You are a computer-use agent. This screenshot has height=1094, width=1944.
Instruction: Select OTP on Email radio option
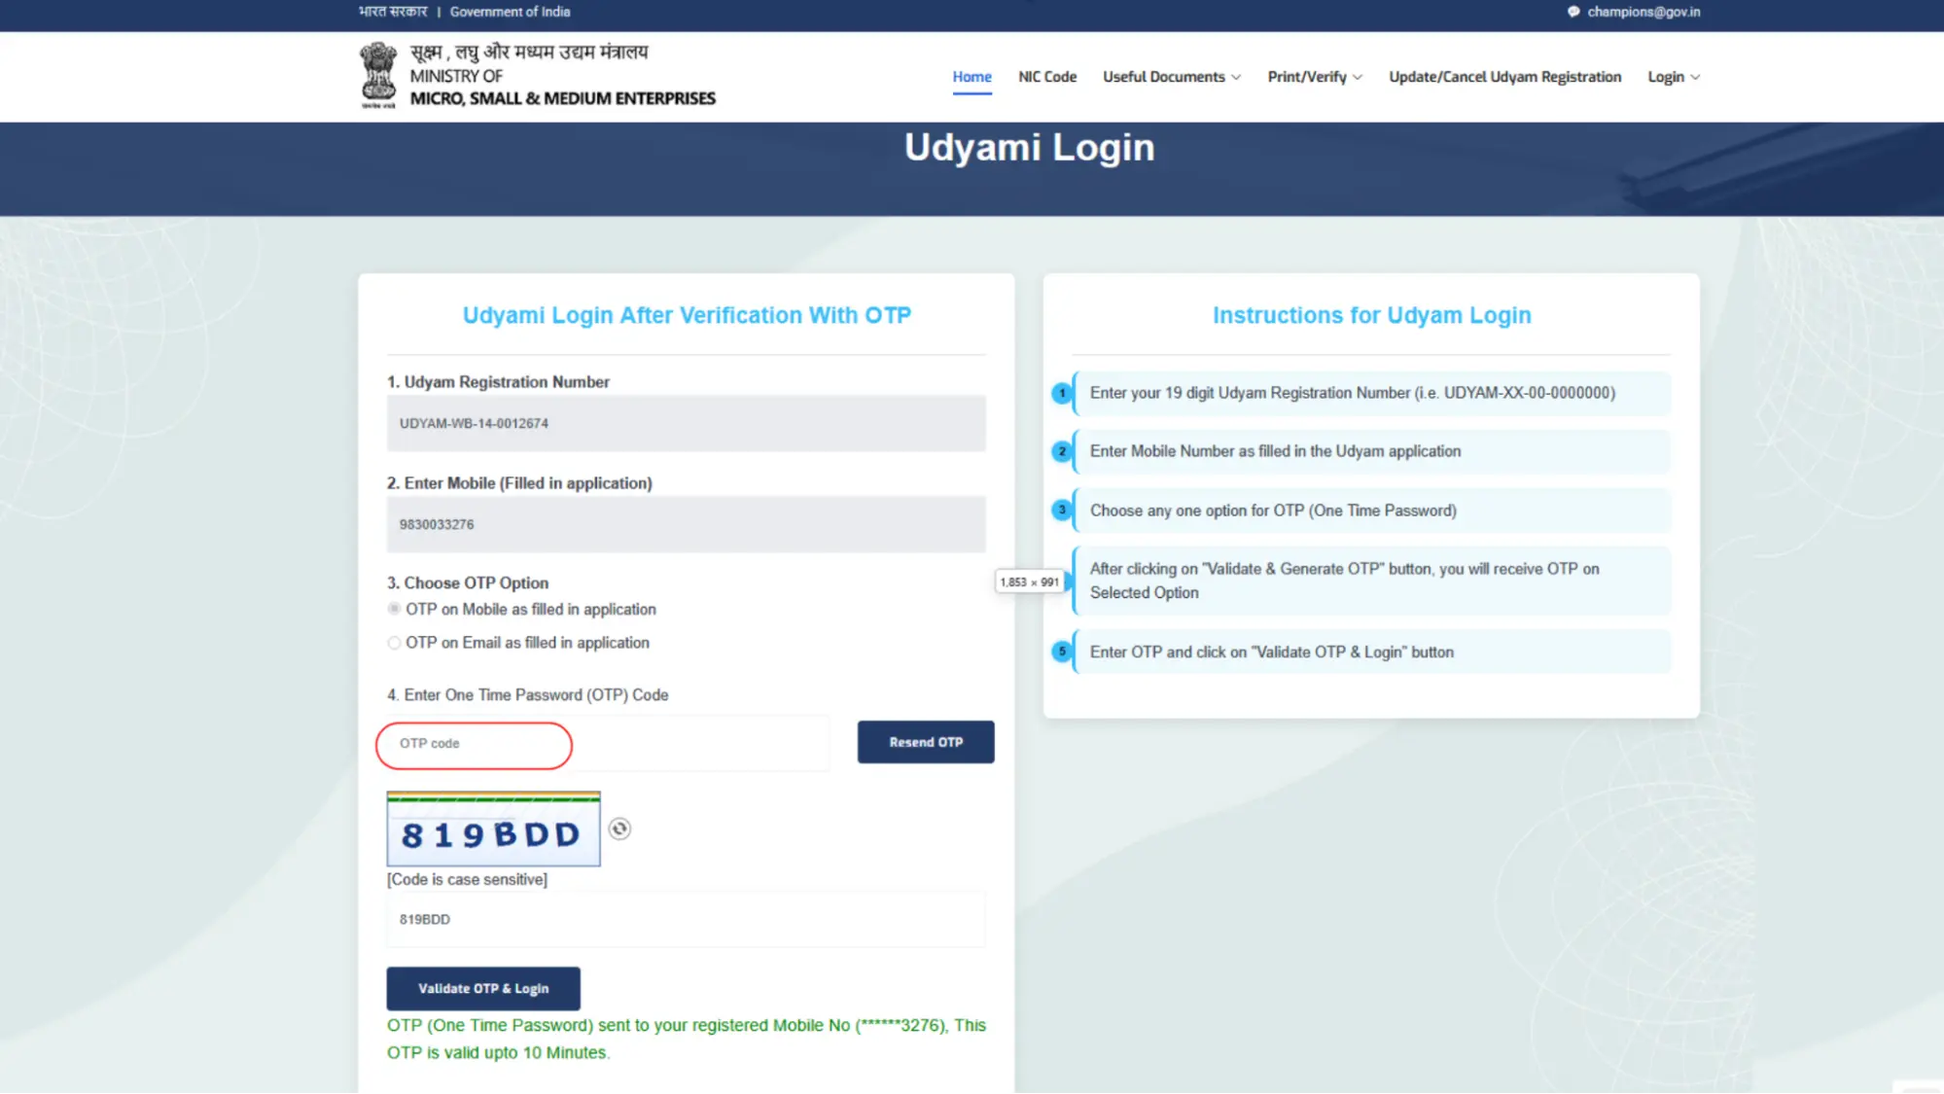coord(394,643)
